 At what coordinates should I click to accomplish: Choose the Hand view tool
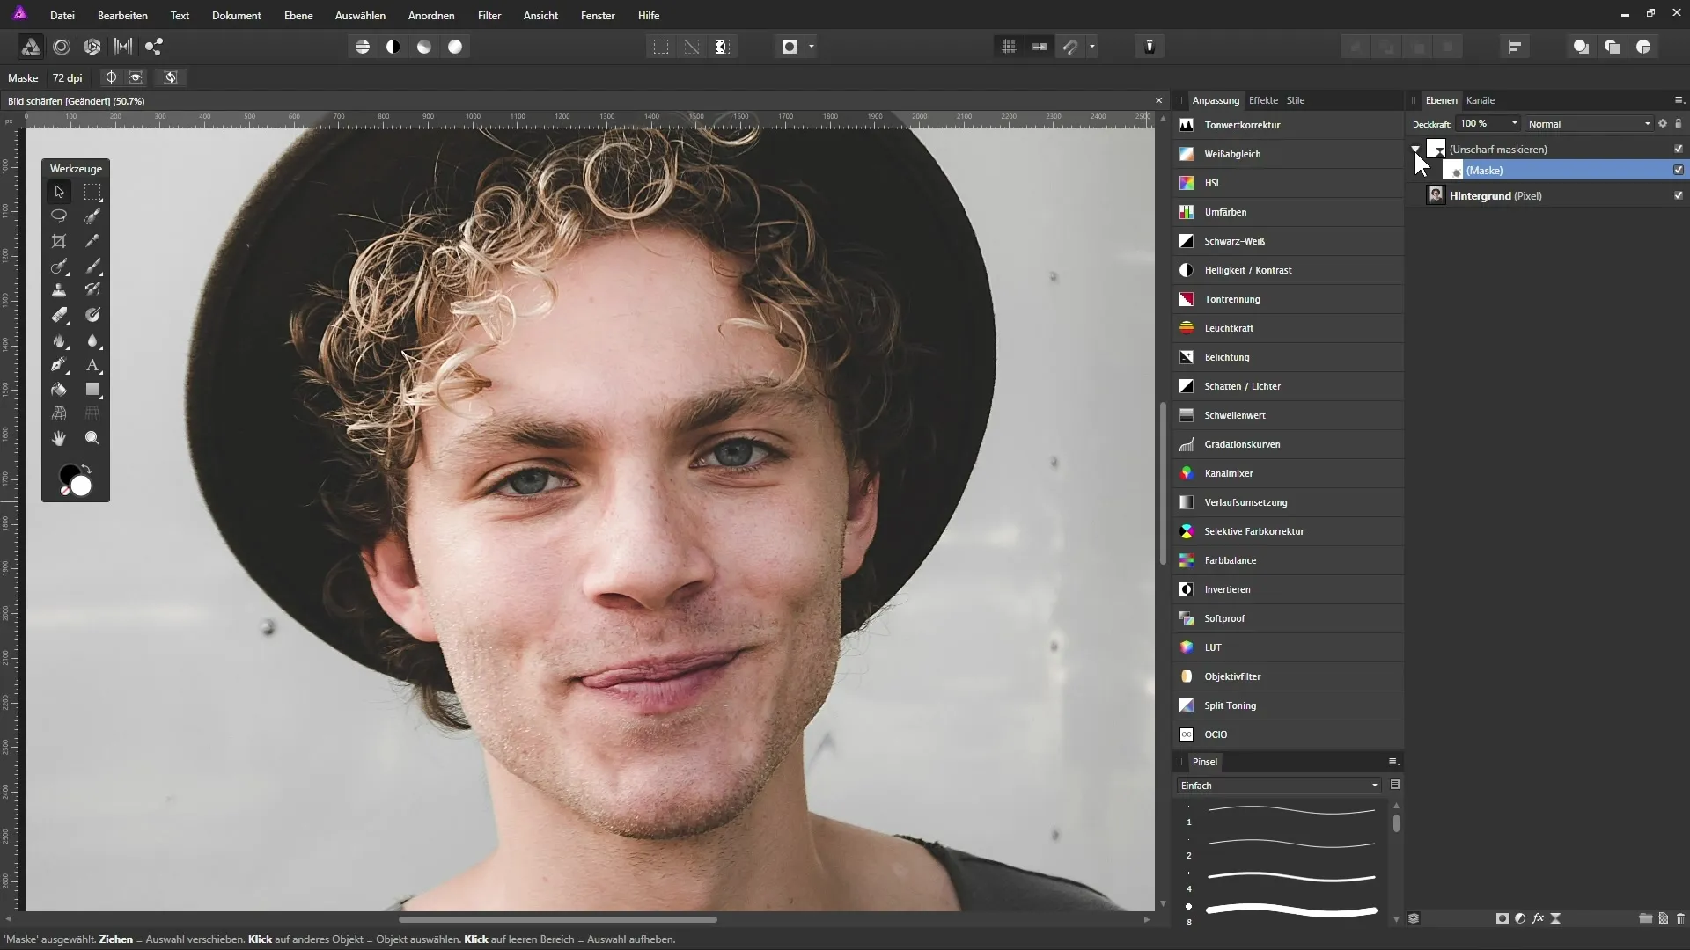tap(59, 438)
